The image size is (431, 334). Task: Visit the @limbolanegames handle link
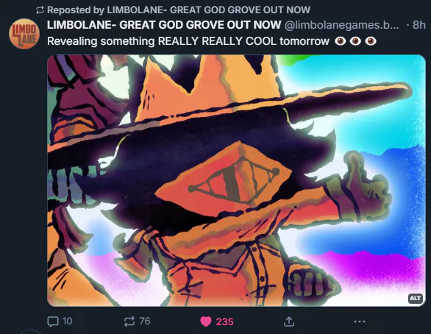point(341,25)
